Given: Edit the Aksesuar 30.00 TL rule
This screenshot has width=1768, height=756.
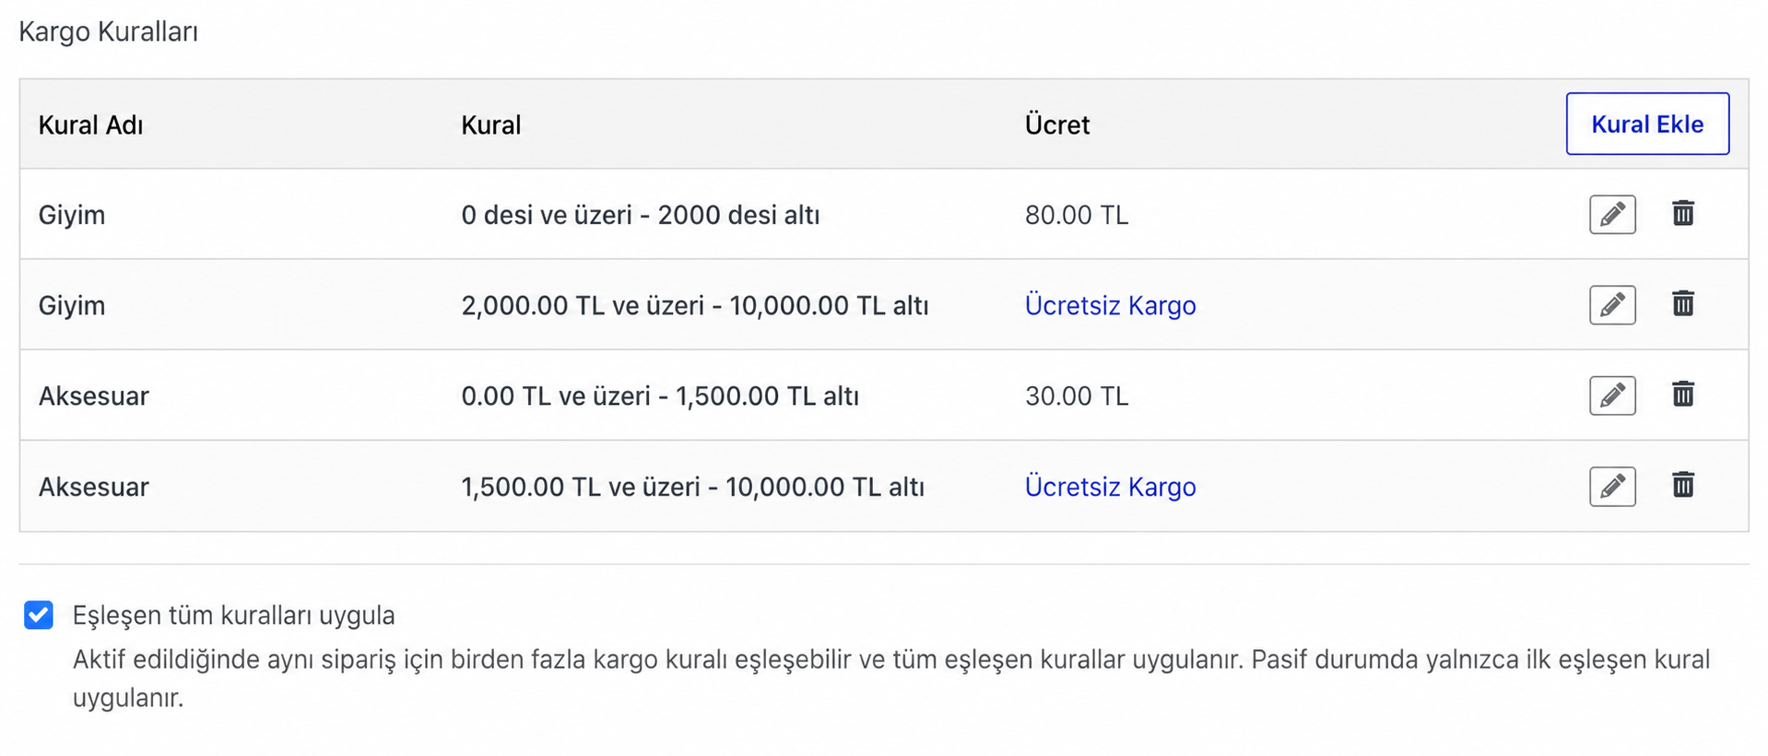Looking at the screenshot, I should point(1612,396).
